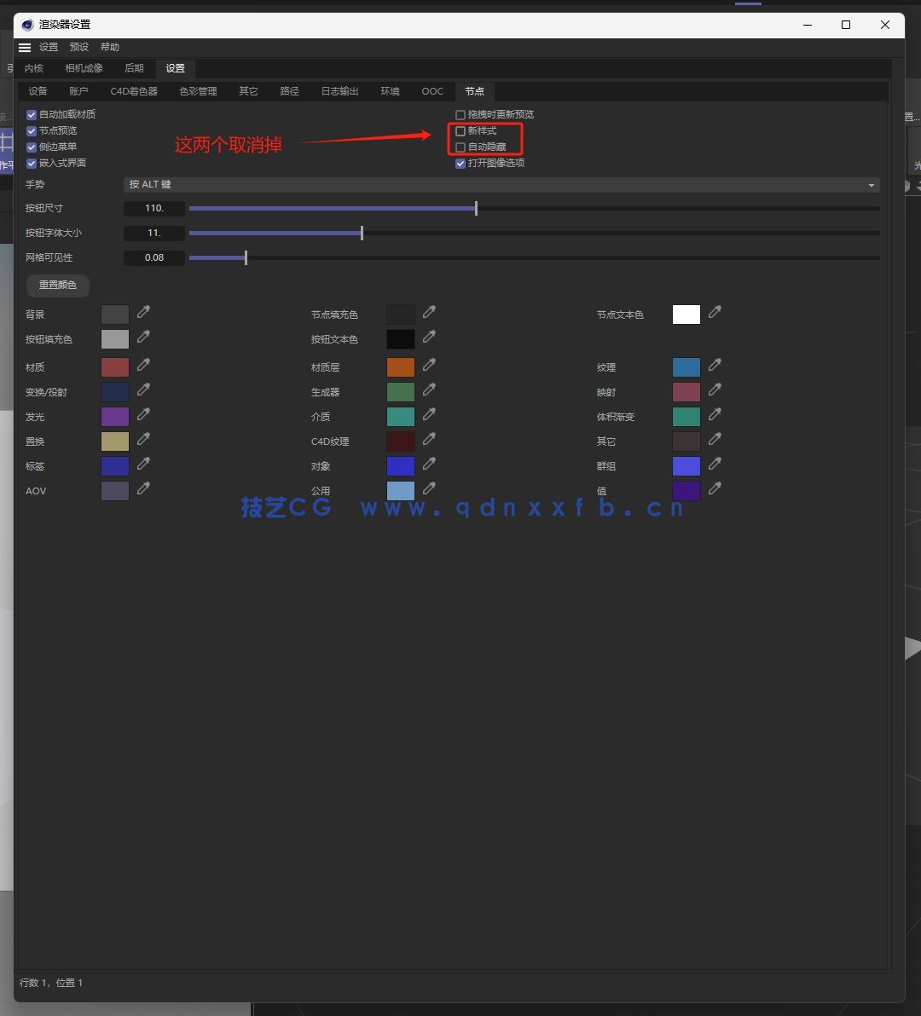Enable 拖拽时更新预览
The width and height of the screenshot is (921, 1016).
click(460, 114)
